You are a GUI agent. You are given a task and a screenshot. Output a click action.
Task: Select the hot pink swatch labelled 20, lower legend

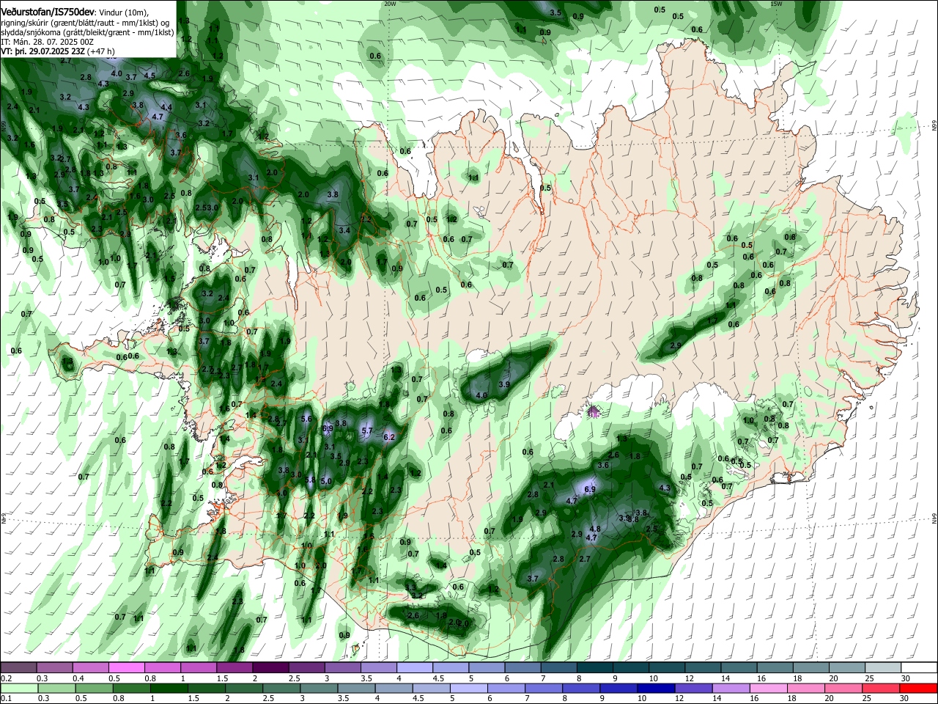click(843, 689)
